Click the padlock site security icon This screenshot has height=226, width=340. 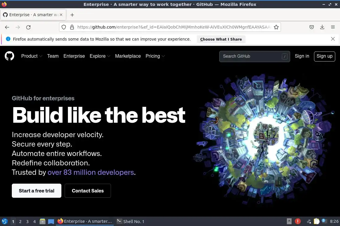[x=72, y=27]
